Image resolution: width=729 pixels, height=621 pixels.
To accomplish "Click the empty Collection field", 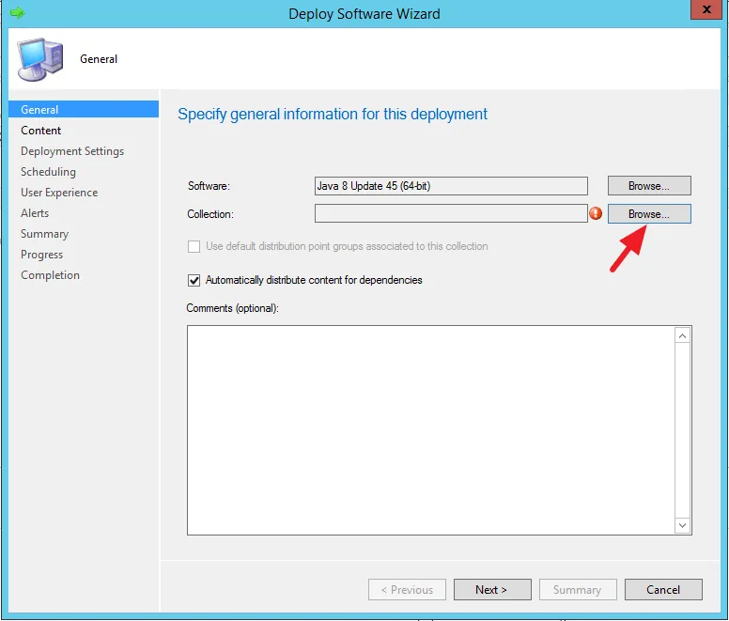I will [x=451, y=213].
